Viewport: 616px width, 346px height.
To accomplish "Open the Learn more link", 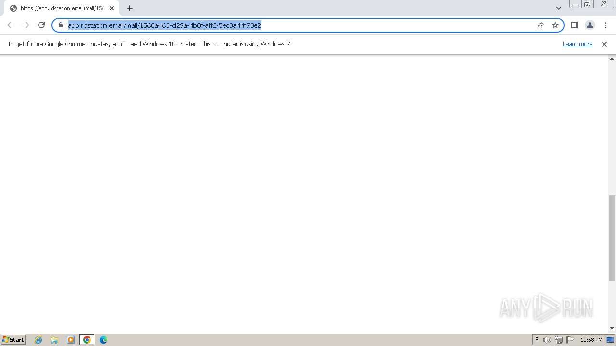I will tap(577, 44).
